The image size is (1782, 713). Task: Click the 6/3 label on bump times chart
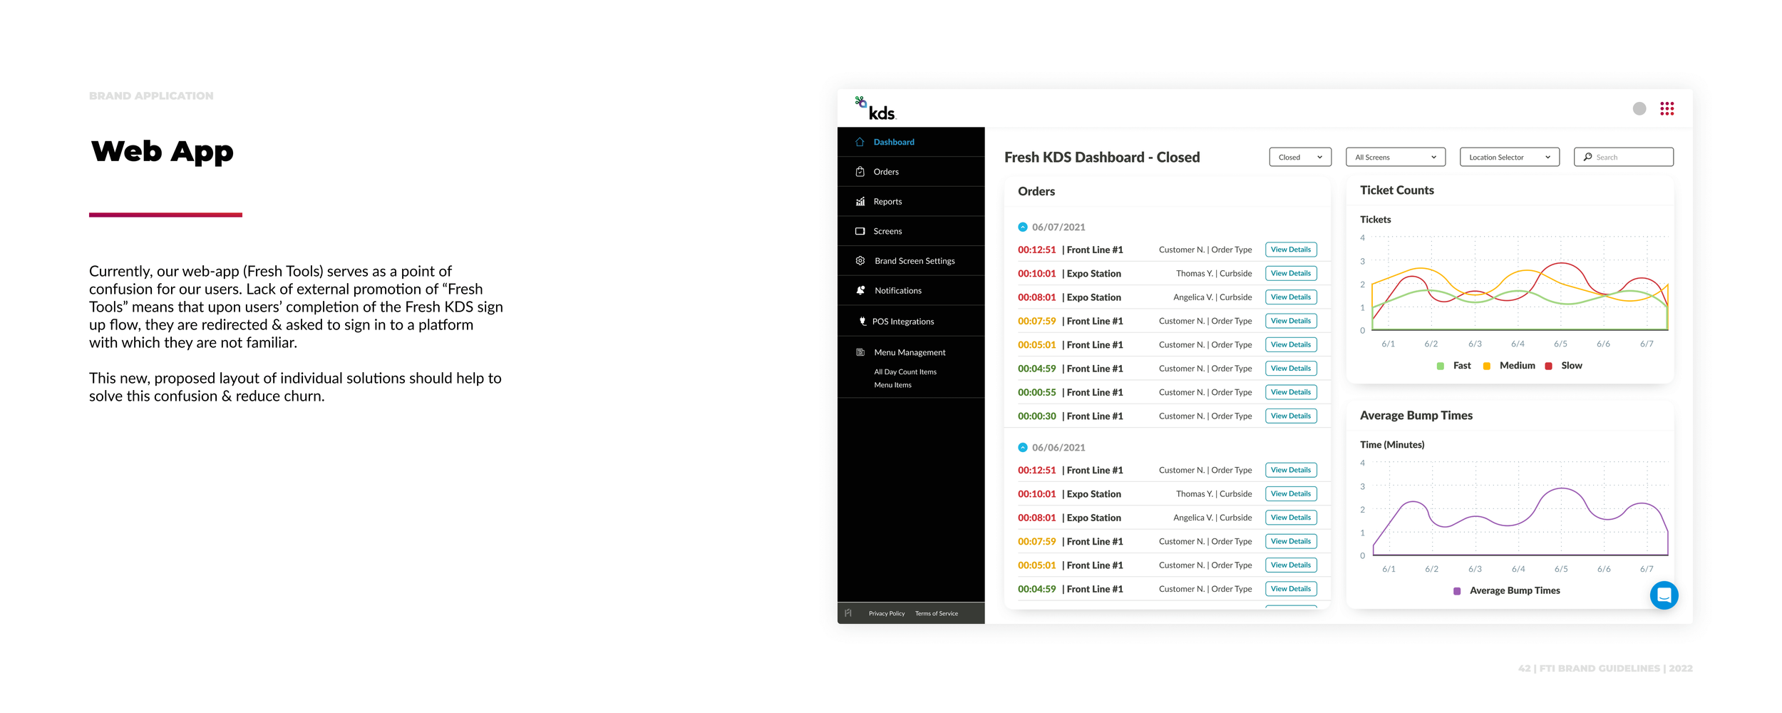point(1475,569)
